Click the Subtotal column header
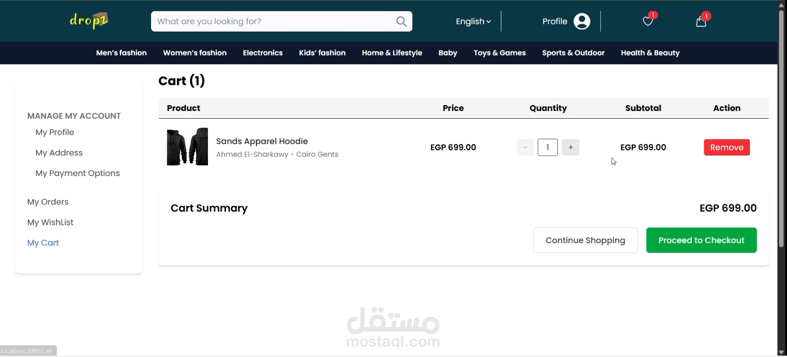The image size is (787, 357). [x=643, y=108]
